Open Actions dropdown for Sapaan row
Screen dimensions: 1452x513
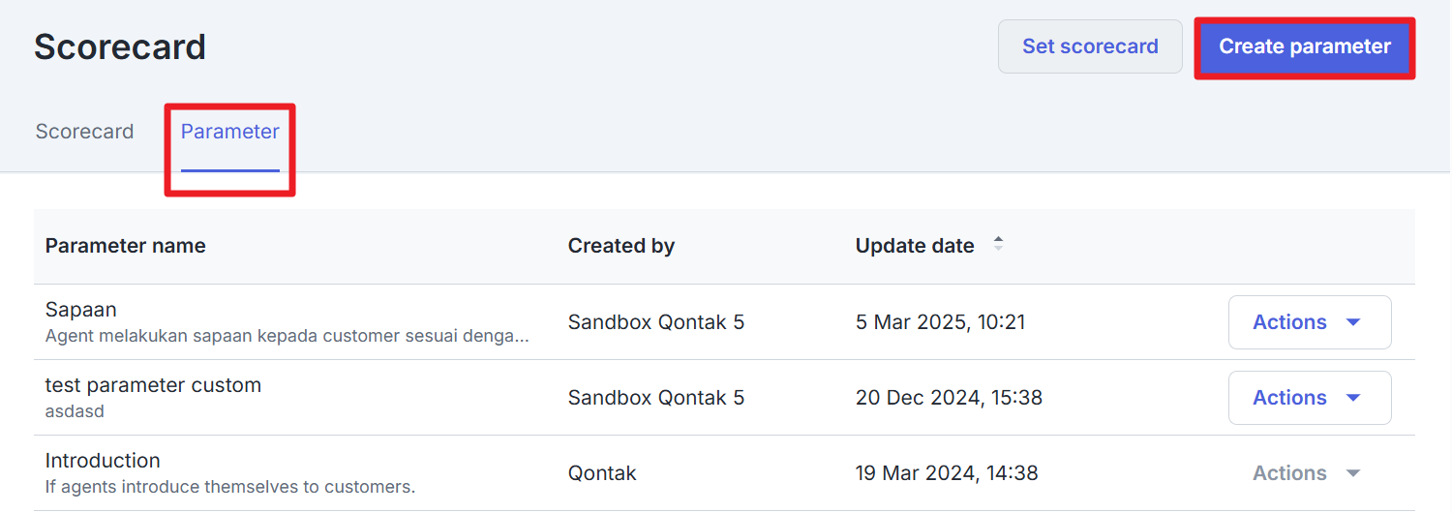pyautogui.click(x=1310, y=322)
